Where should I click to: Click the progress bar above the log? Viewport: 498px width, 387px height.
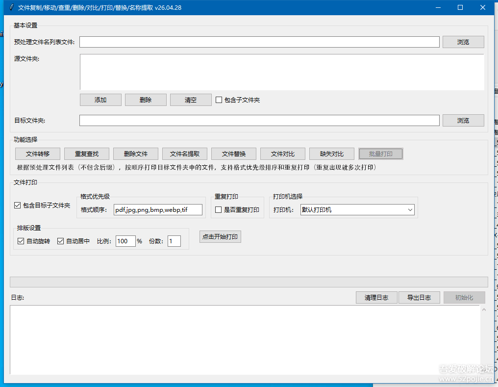[x=249, y=282]
